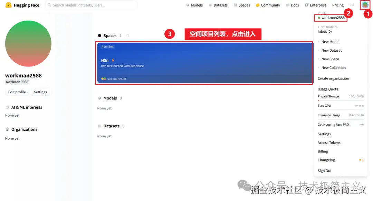
Task: Click the plus icon beside New Space
Action: 318,59
